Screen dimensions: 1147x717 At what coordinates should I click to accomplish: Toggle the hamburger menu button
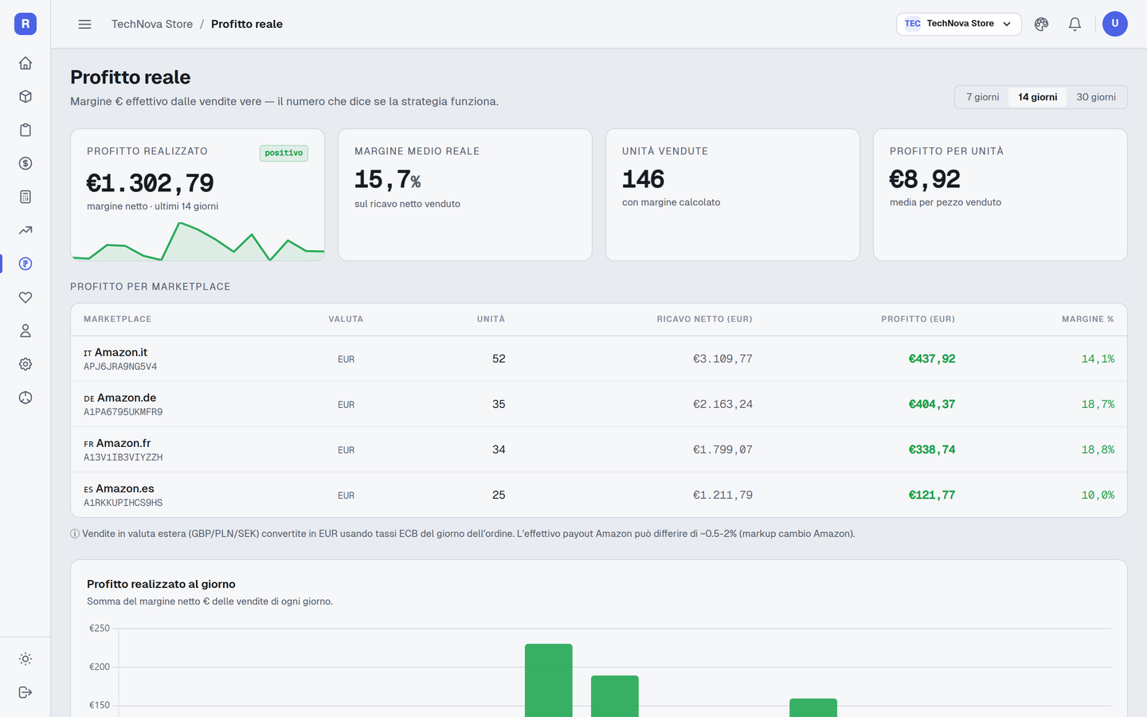pos(84,24)
